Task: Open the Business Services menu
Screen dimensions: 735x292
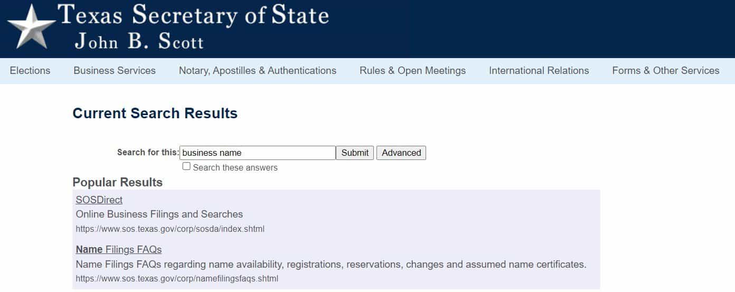Action: (115, 71)
